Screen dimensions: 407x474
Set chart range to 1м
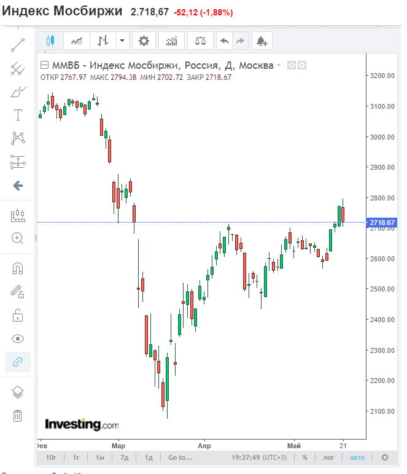(x=100, y=457)
